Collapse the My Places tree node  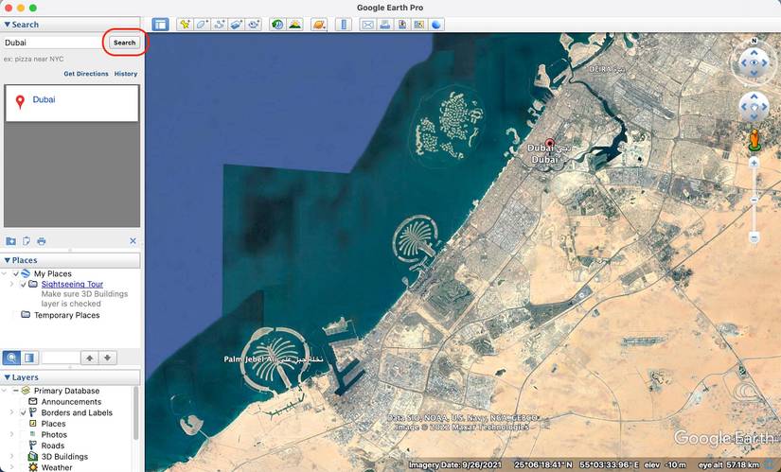tap(5, 274)
